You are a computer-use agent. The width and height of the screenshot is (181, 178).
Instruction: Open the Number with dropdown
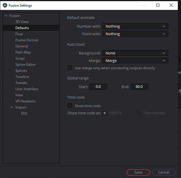135,26
